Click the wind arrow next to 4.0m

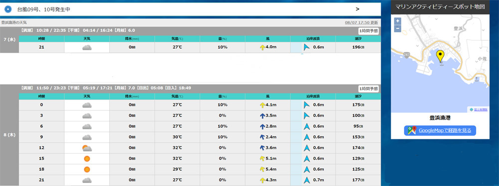point(262,48)
